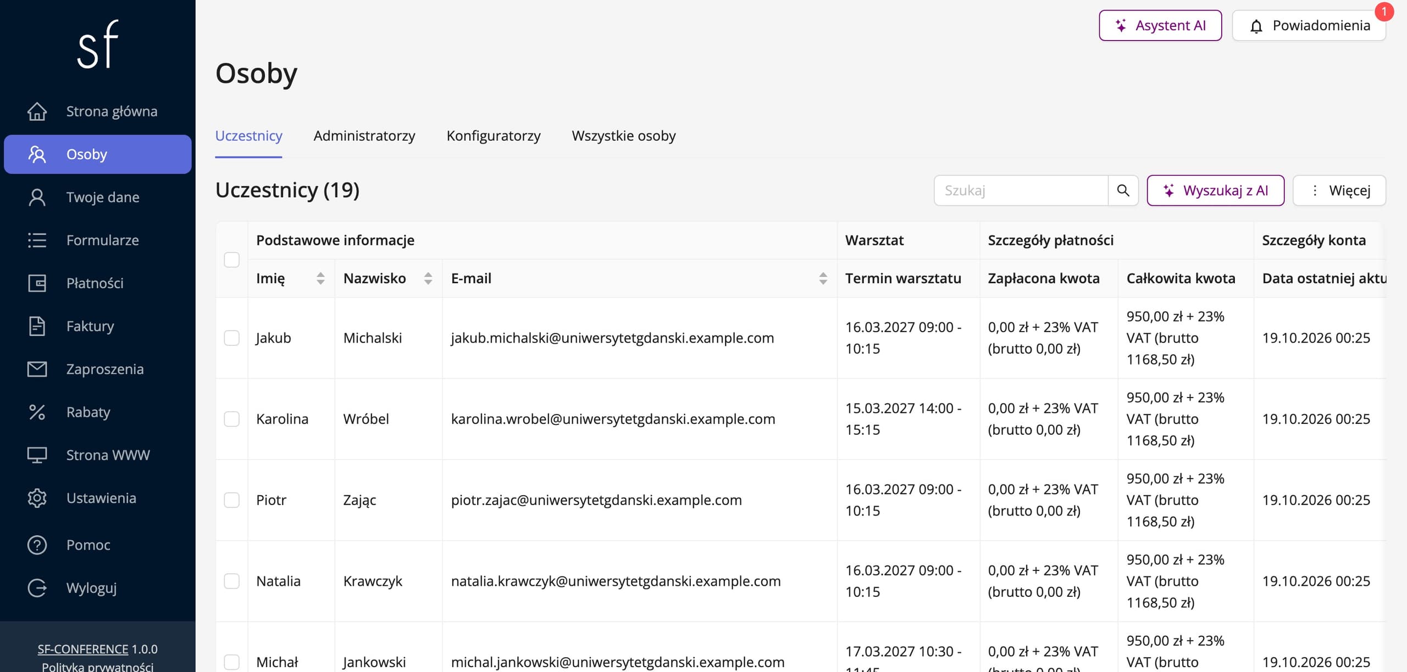Open Strona WWW monitor icon
This screenshot has width=1407, height=672.
[37, 455]
